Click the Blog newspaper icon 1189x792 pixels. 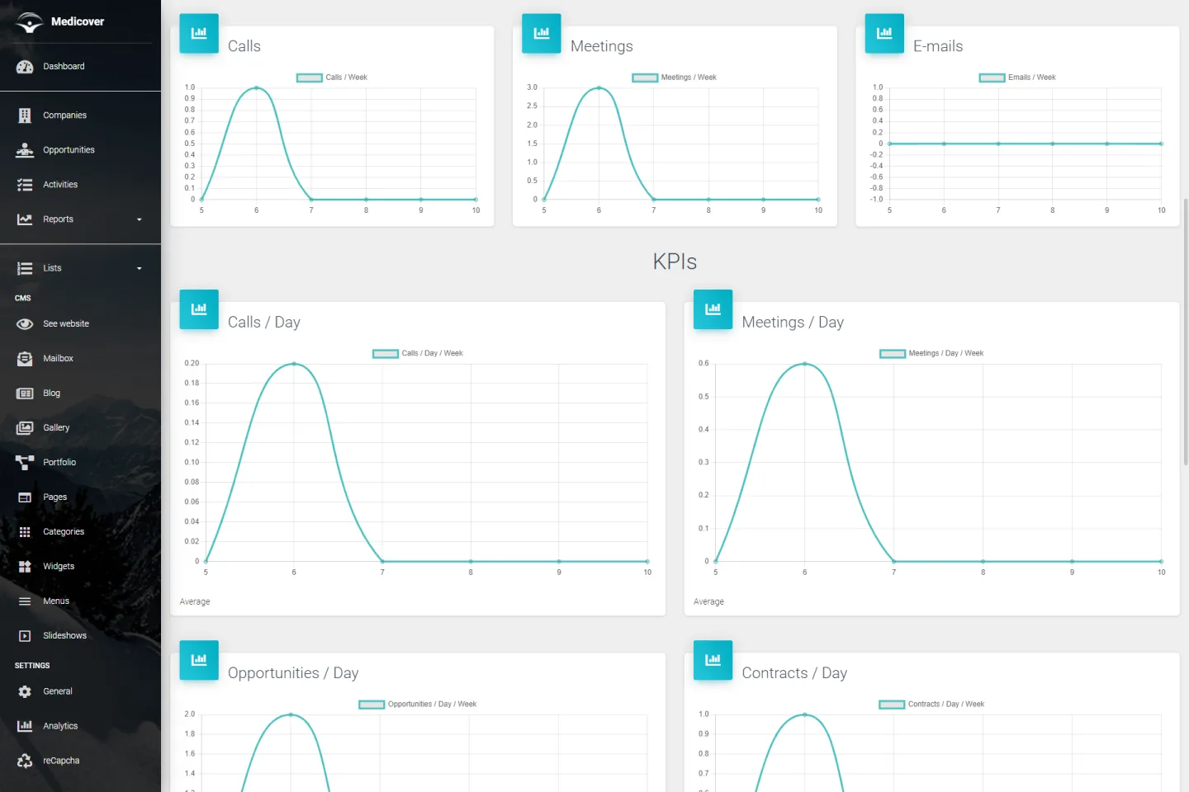(25, 394)
